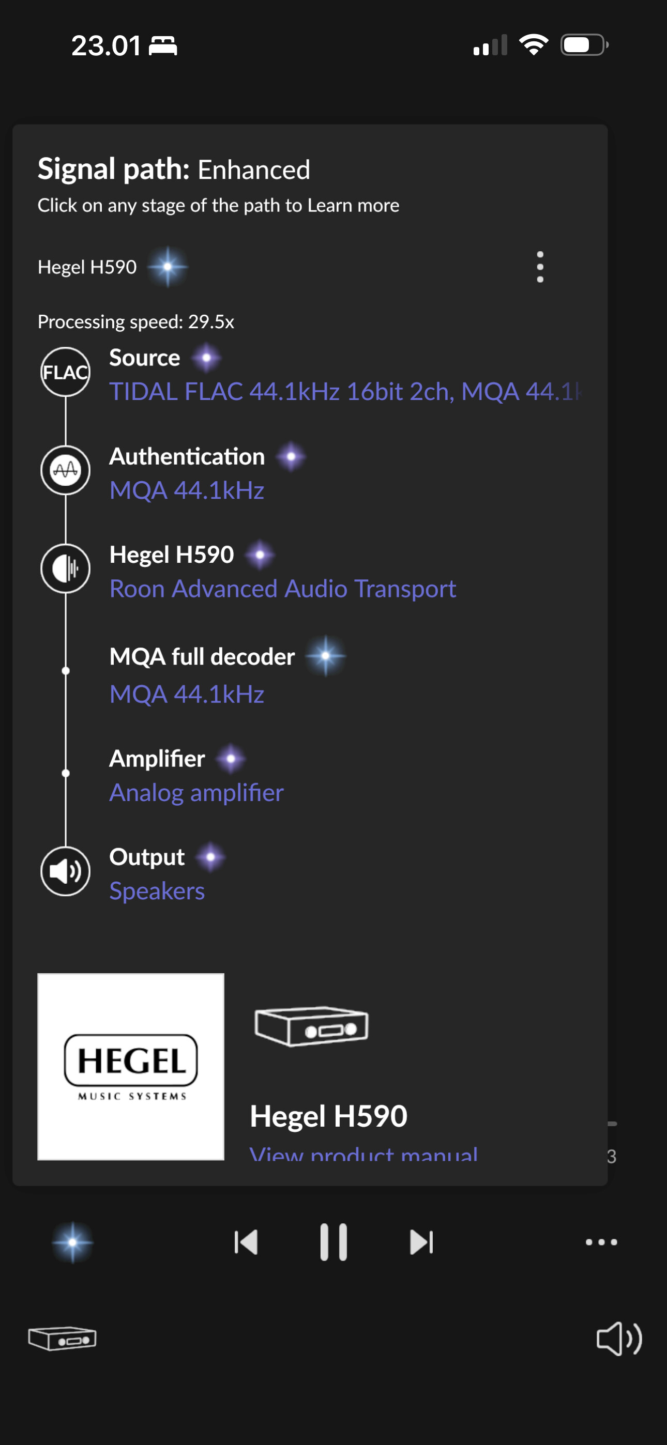Tap the Hegel Music Systems logo thumbnail

click(x=131, y=1066)
